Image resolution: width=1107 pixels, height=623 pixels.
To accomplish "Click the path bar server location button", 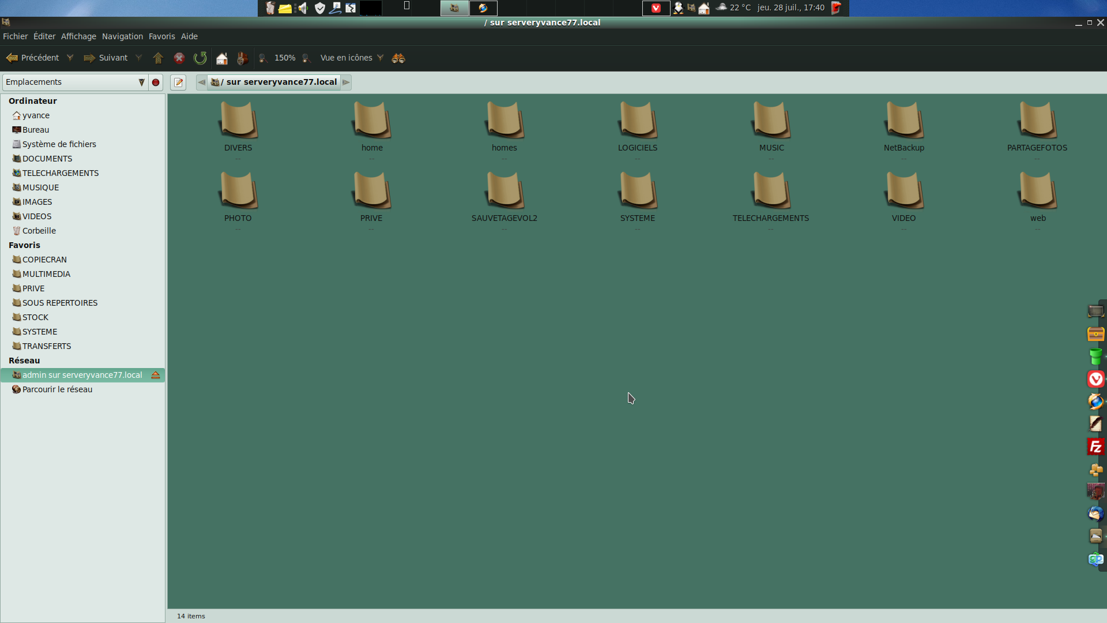I will tap(274, 82).
